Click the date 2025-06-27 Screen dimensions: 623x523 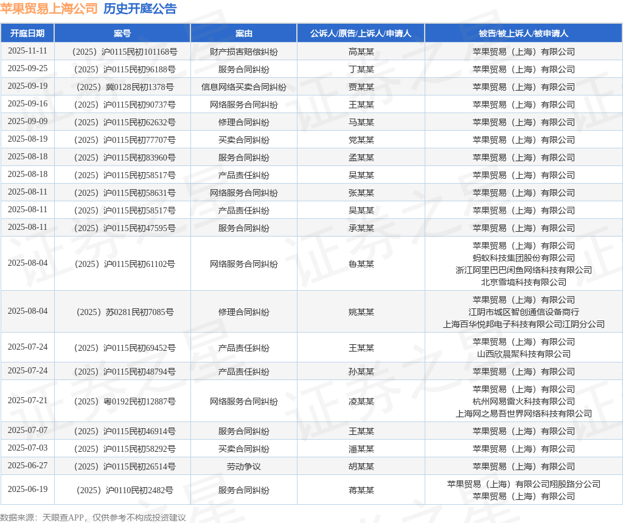(27, 465)
